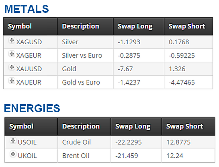Click the METALS section heading
This screenshot has width=219, height=167.
coord(27,9)
